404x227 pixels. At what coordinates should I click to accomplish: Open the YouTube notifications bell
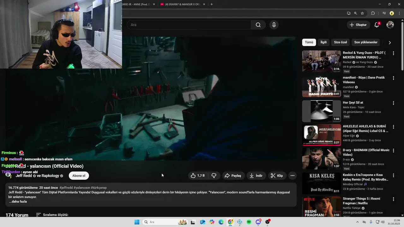coord(377,25)
